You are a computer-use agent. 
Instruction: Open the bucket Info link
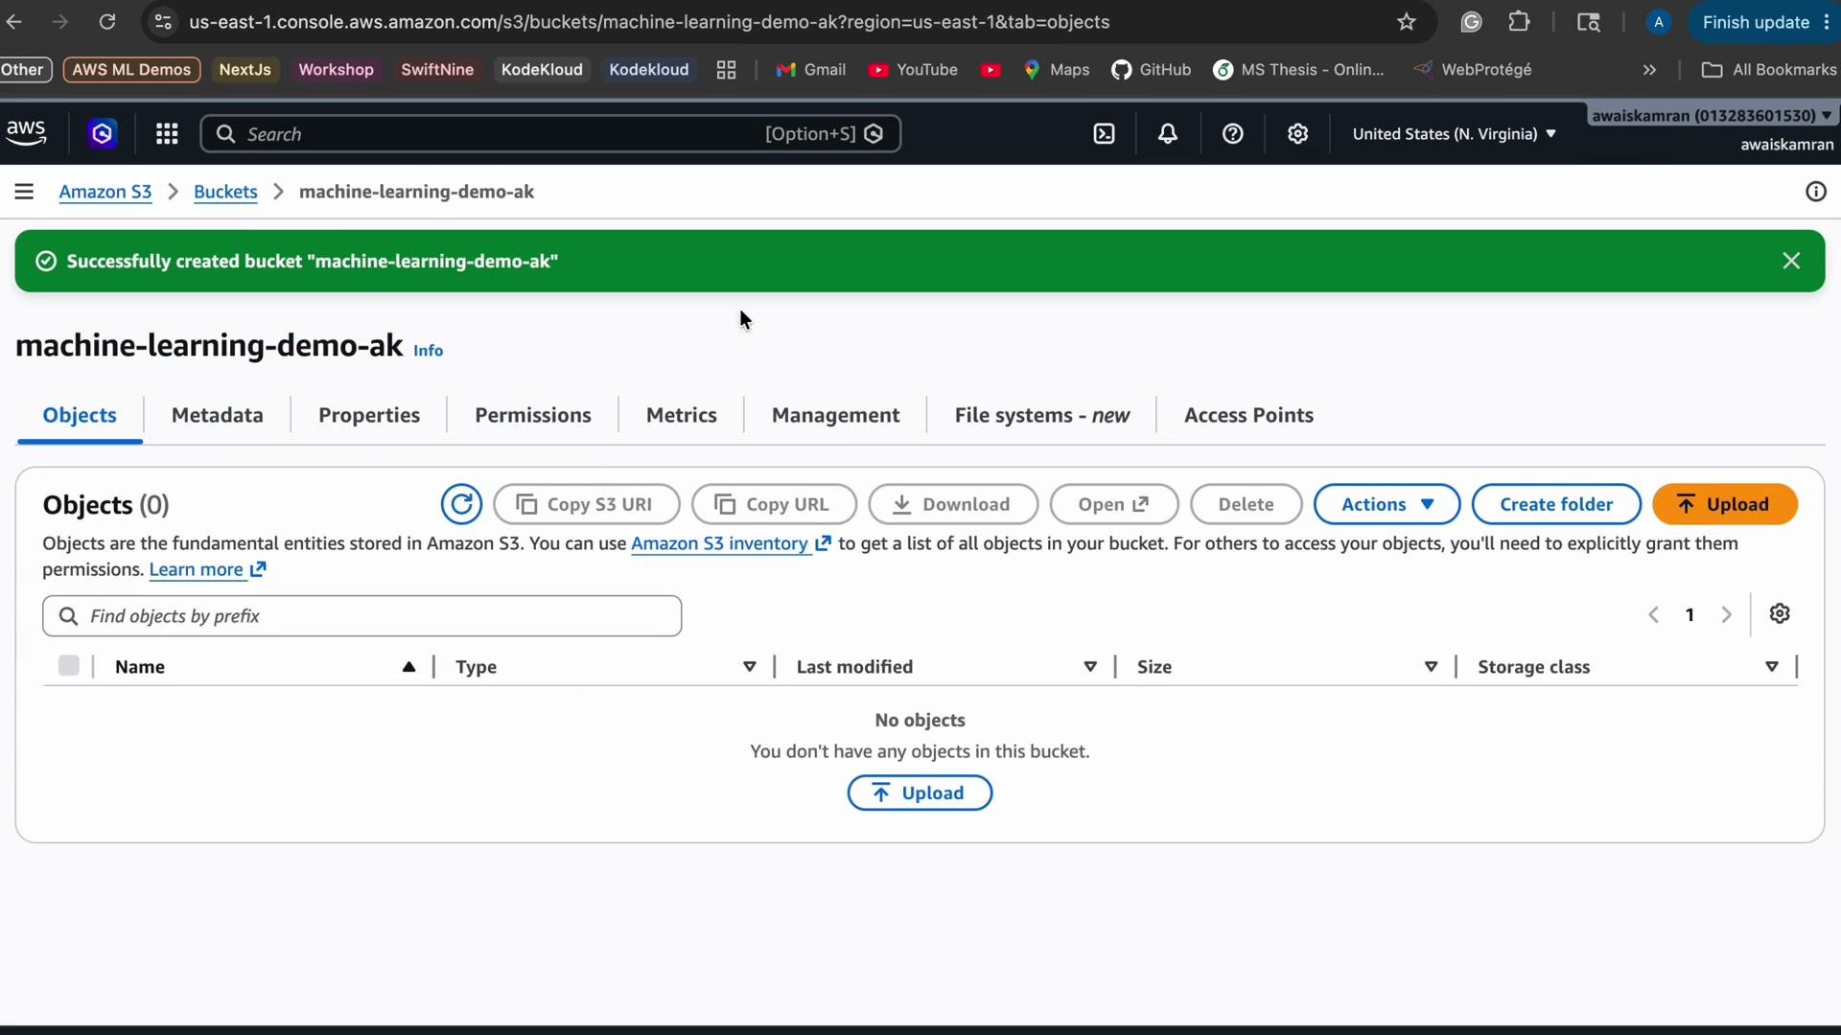[428, 351]
